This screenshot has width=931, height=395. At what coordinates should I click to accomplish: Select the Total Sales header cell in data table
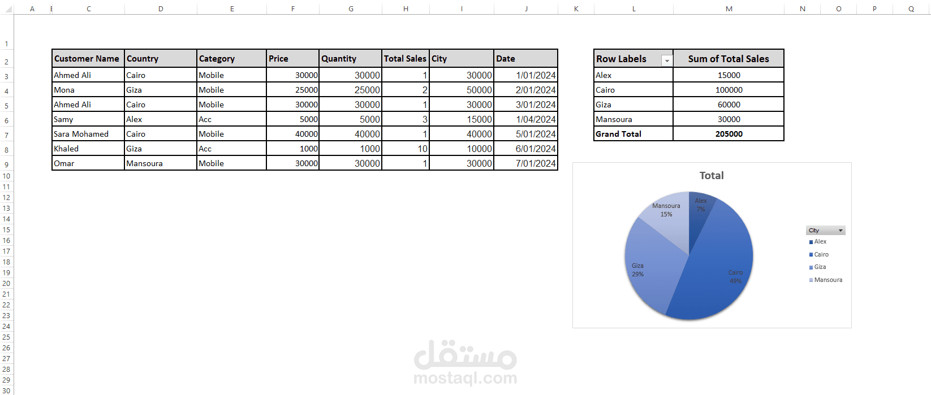[406, 59]
